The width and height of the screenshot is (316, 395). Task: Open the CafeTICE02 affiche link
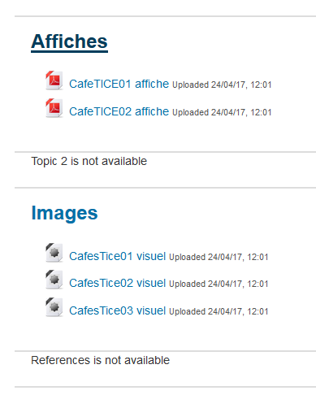(x=119, y=111)
